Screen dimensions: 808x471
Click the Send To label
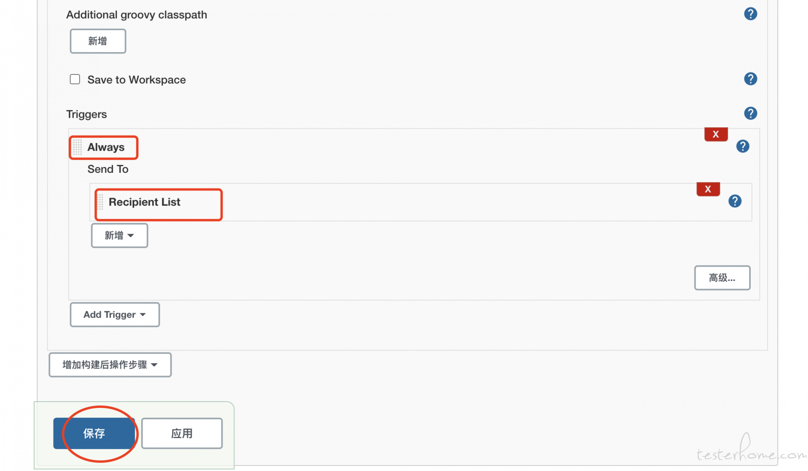point(108,169)
